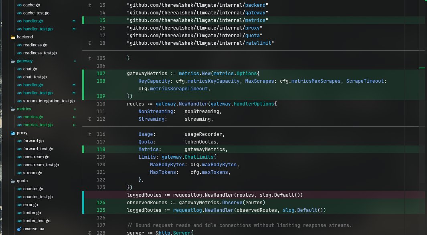The width and height of the screenshot is (427, 235).
Task: Click line number 107 in the gutter
Action: pyautogui.click(x=101, y=74)
